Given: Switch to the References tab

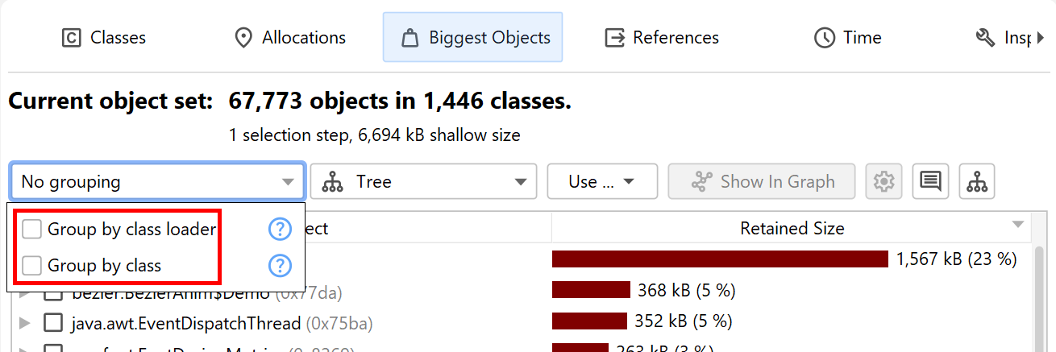Looking at the screenshot, I should (663, 37).
